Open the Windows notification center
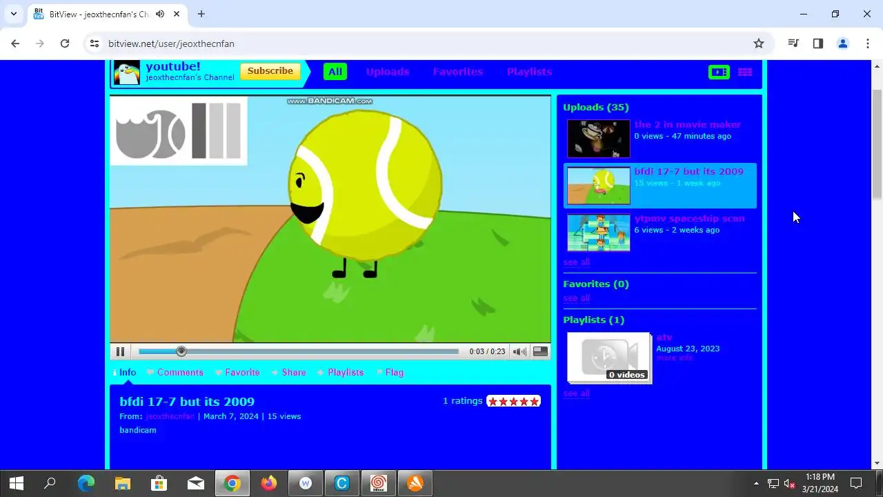Viewport: 883px width, 497px height. click(x=856, y=483)
